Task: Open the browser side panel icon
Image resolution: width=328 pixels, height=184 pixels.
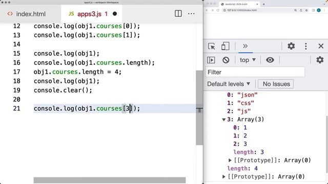Action: (x=313, y=10)
